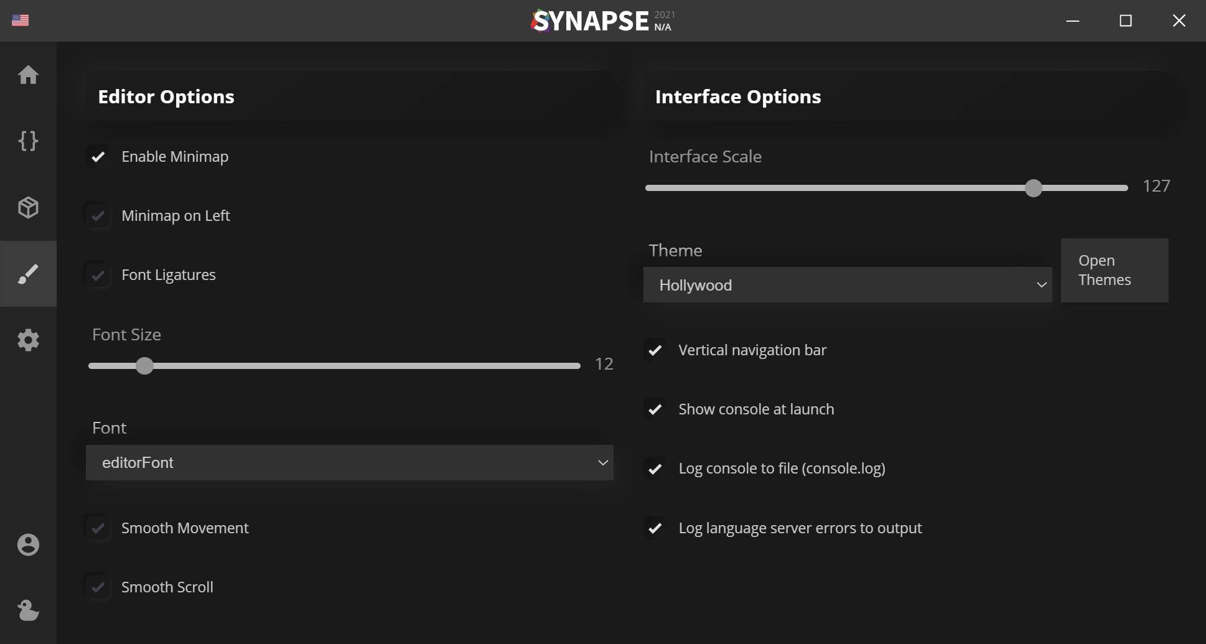Screen dimensions: 1206x644
Task: Open the script editor braces icon
Action: click(28, 141)
